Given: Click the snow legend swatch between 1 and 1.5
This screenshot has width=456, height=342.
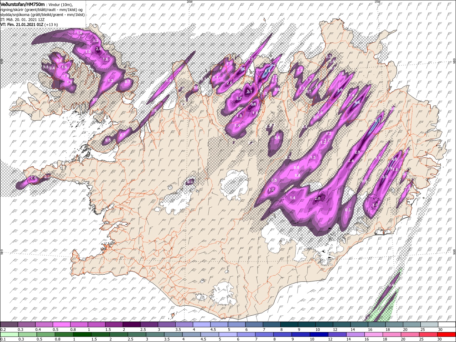Looking at the screenshot, I should coord(97,325).
